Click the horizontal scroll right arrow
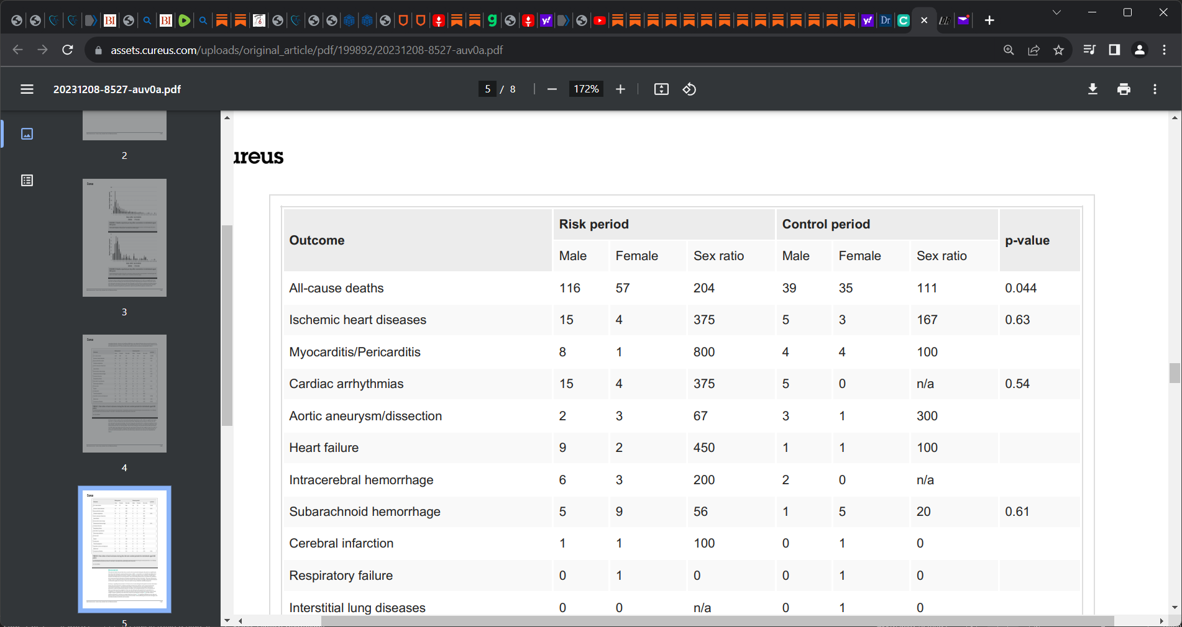Image resolution: width=1182 pixels, height=627 pixels. [x=1161, y=621]
